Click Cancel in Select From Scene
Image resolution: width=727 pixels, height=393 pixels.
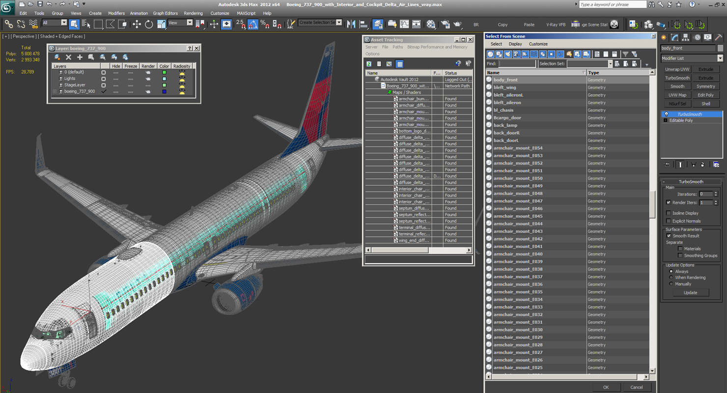(637, 387)
